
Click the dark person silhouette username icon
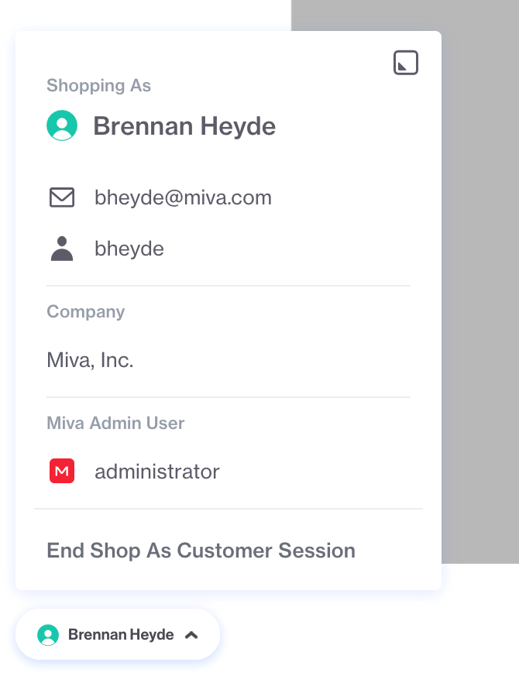coord(62,249)
